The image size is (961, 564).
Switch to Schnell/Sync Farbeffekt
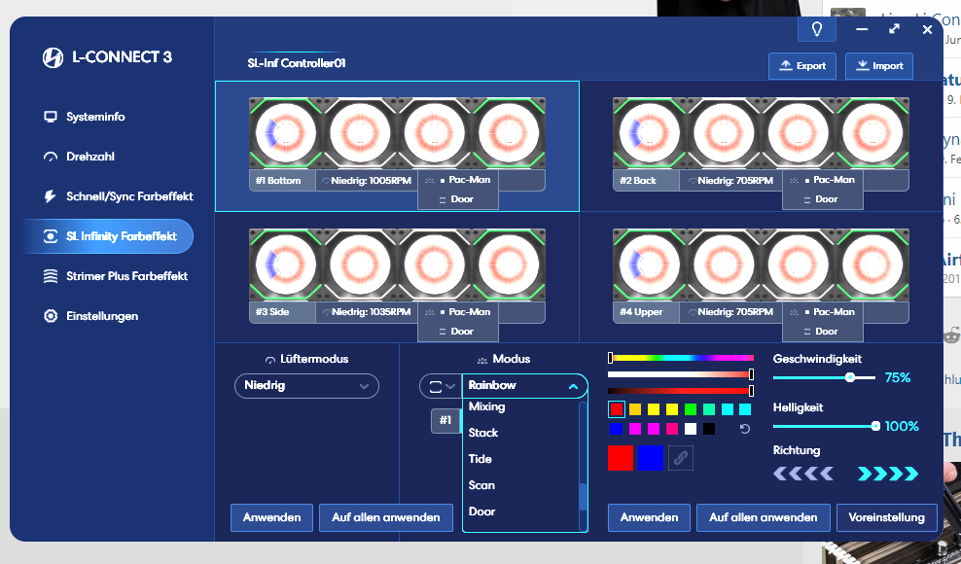[x=129, y=196]
